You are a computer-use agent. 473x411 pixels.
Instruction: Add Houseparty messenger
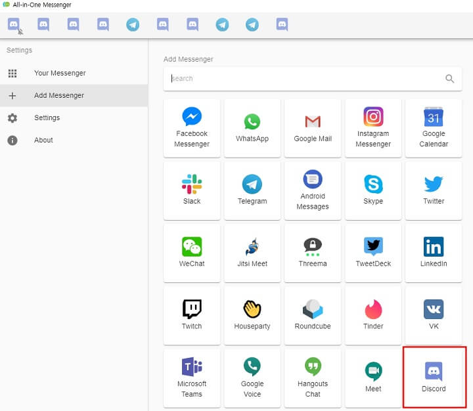point(252,315)
